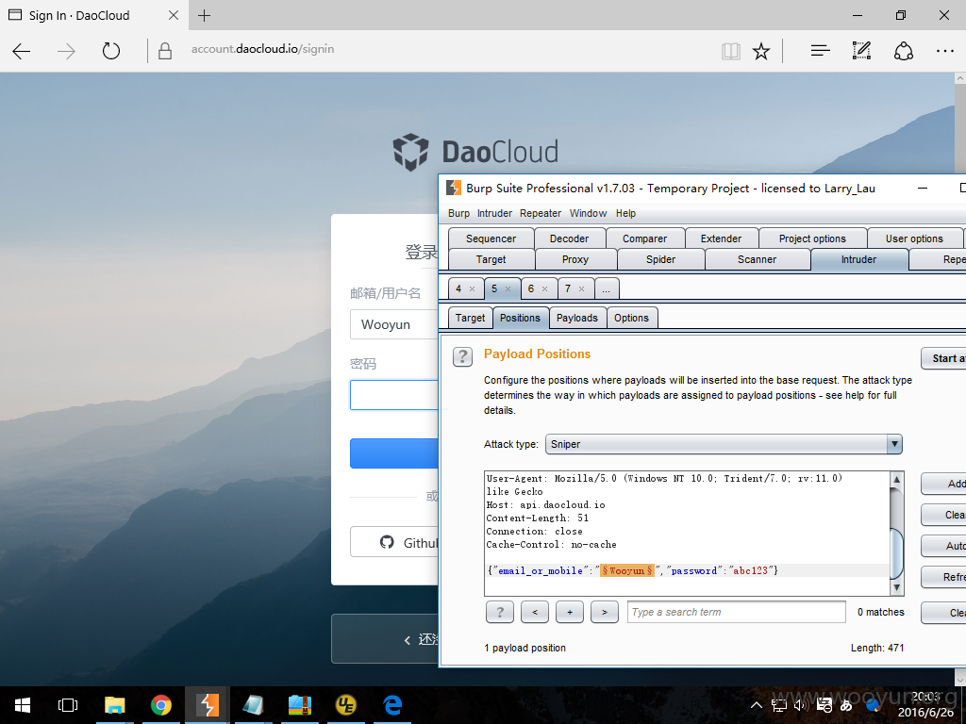The width and height of the screenshot is (966, 724).
Task: Open new browser tab
Action: [205, 15]
